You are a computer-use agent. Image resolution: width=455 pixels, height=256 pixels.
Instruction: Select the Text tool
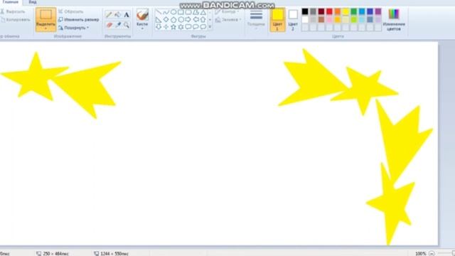pyautogui.click(x=127, y=14)
